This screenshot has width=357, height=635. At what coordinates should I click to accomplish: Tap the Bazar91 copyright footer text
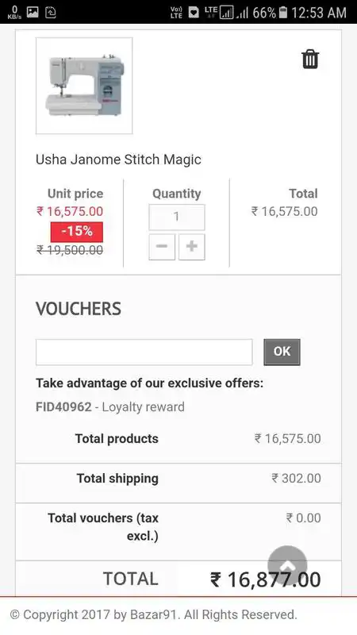153,614
